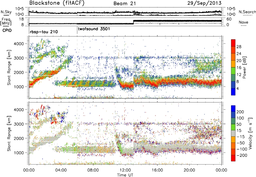Viewport: 256px width, 177px height.
Task: Click the '50' value on velocity colorbar
Action: 239,124
